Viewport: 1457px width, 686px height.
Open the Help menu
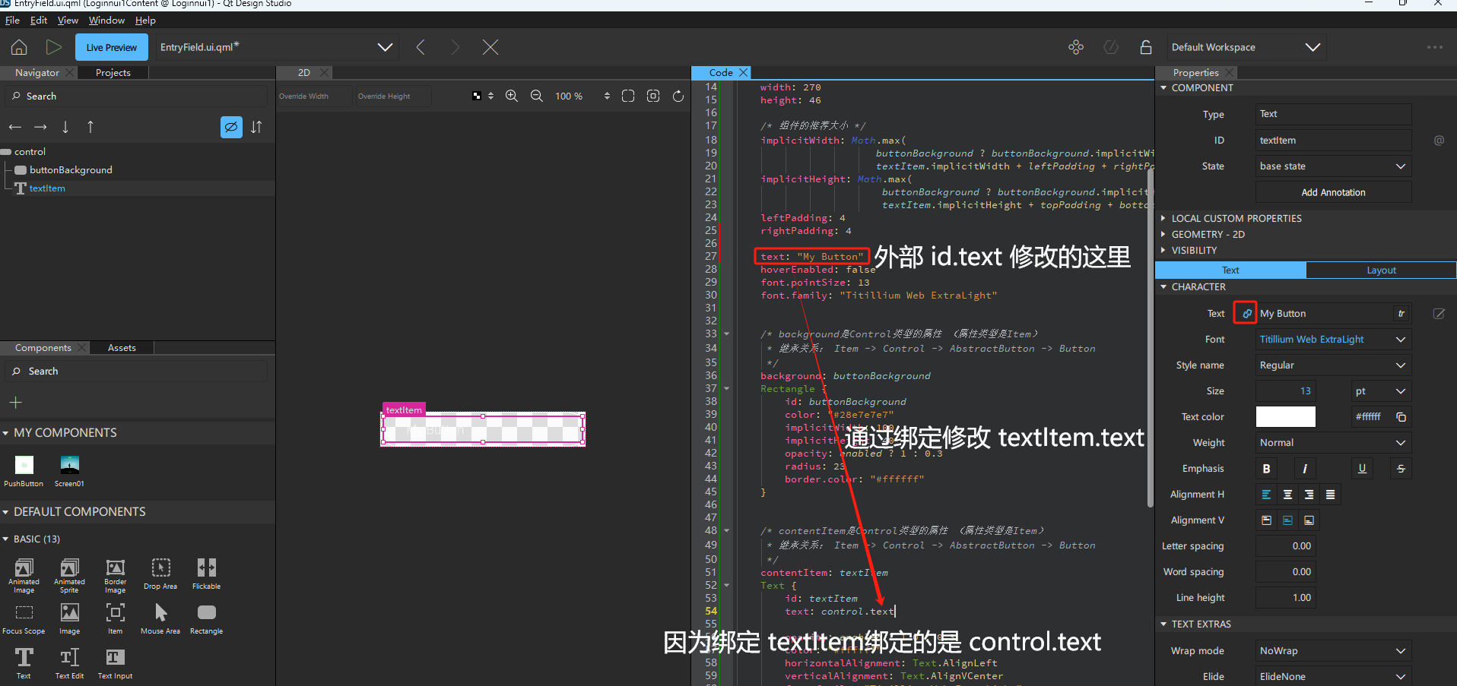[x=145, y=21]
